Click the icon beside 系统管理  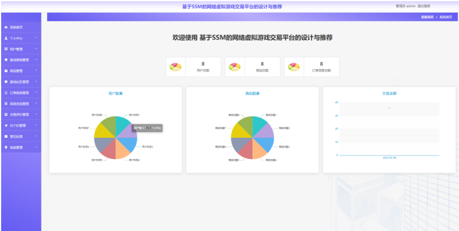6,148
